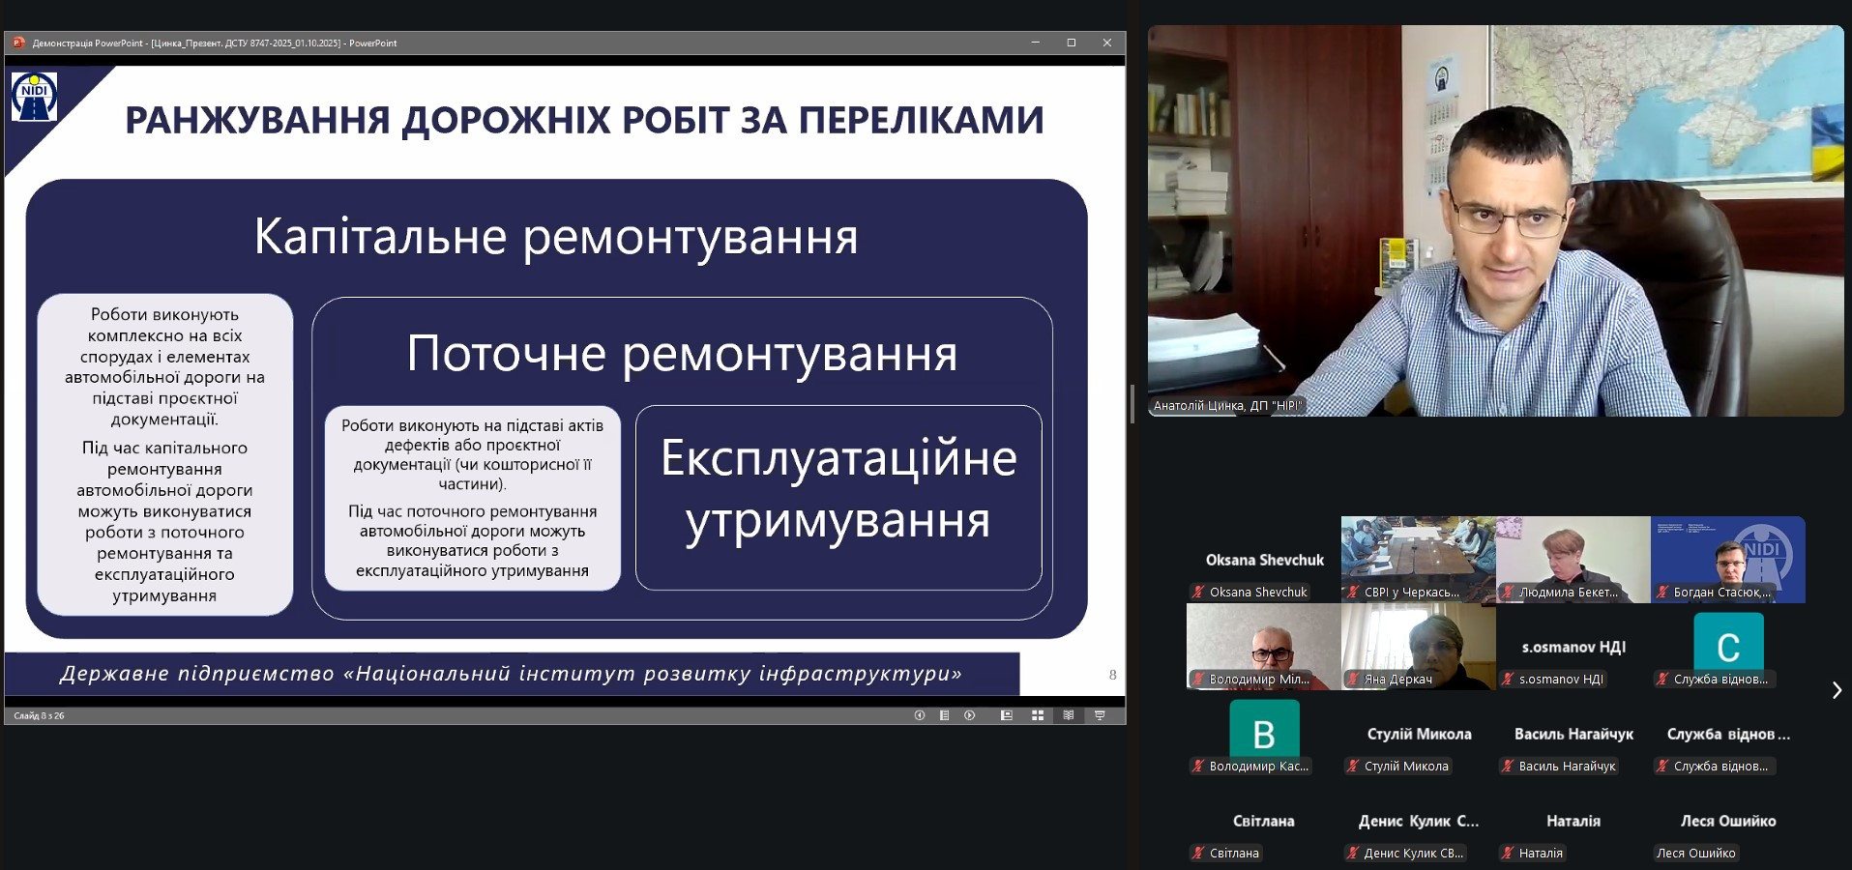The image size is (1852, 870).
Task: Switch to Reading view in status bar
Action: (x=1069, y=715)
